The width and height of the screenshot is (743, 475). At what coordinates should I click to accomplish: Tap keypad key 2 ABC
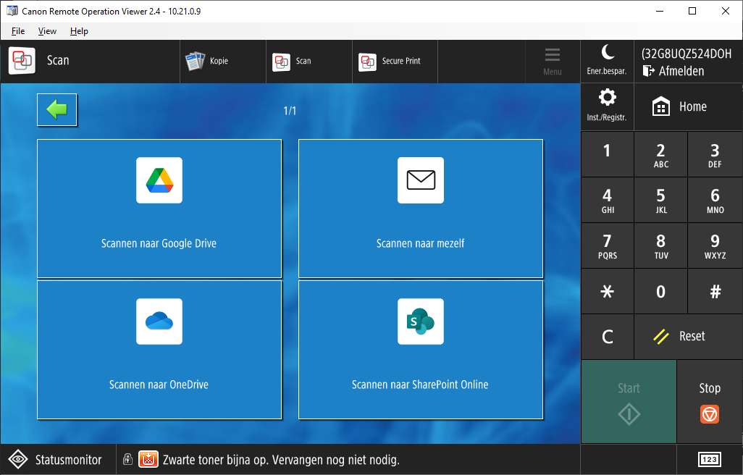tap(661, 154)
